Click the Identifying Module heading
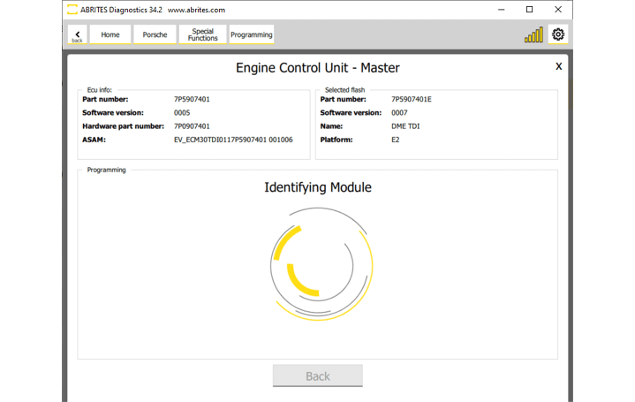The height and width of the screenshot is (402, 635). [318, 187]
